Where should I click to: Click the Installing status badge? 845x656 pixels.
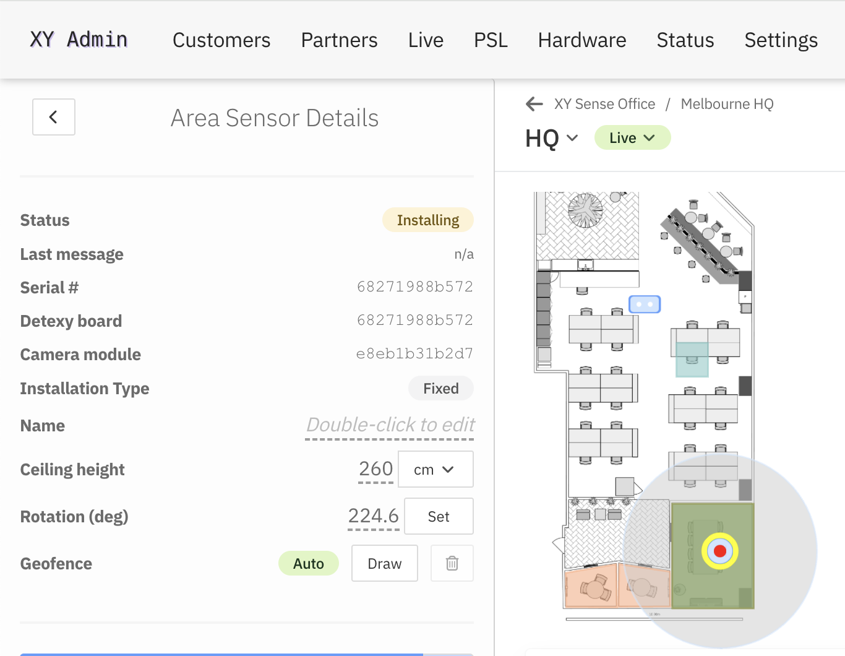(x=428, y=220)
